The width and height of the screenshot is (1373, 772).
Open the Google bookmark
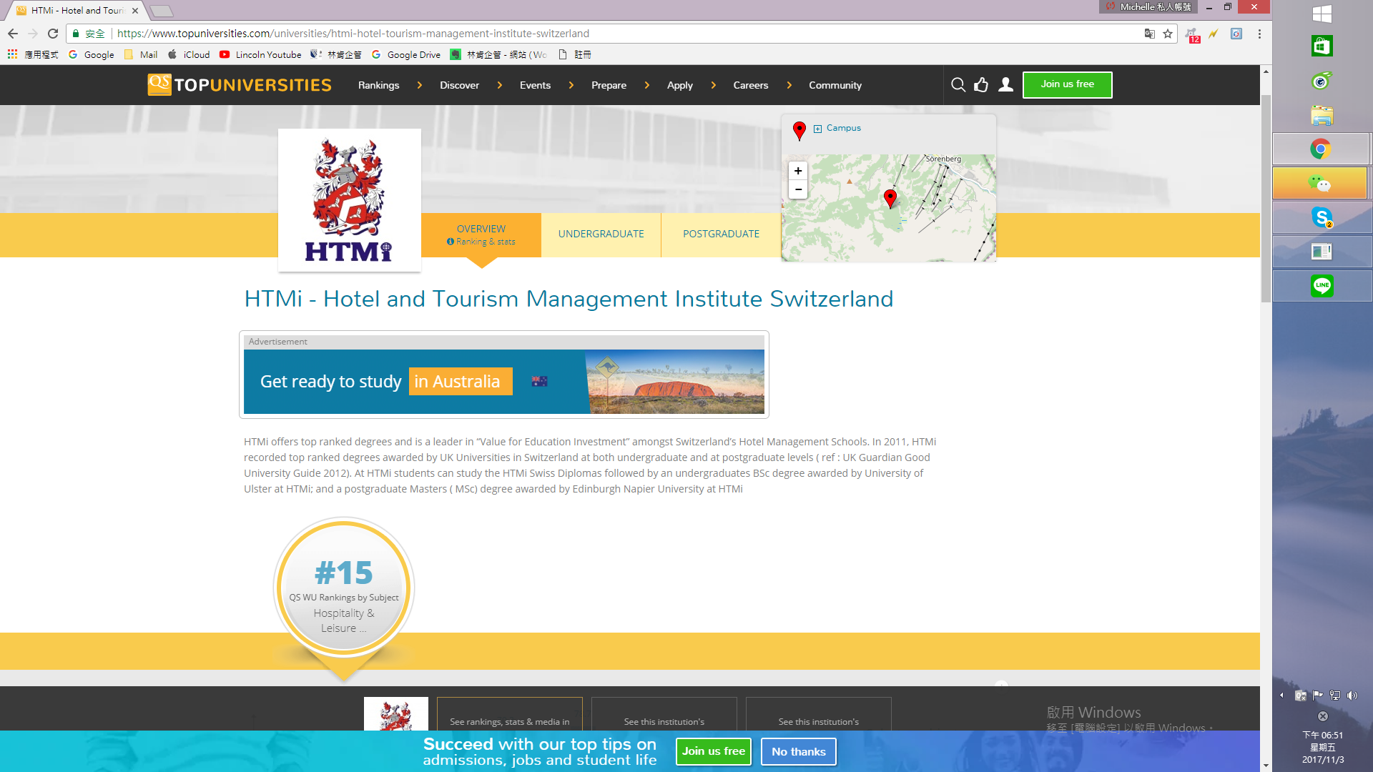tap(92, 54)
